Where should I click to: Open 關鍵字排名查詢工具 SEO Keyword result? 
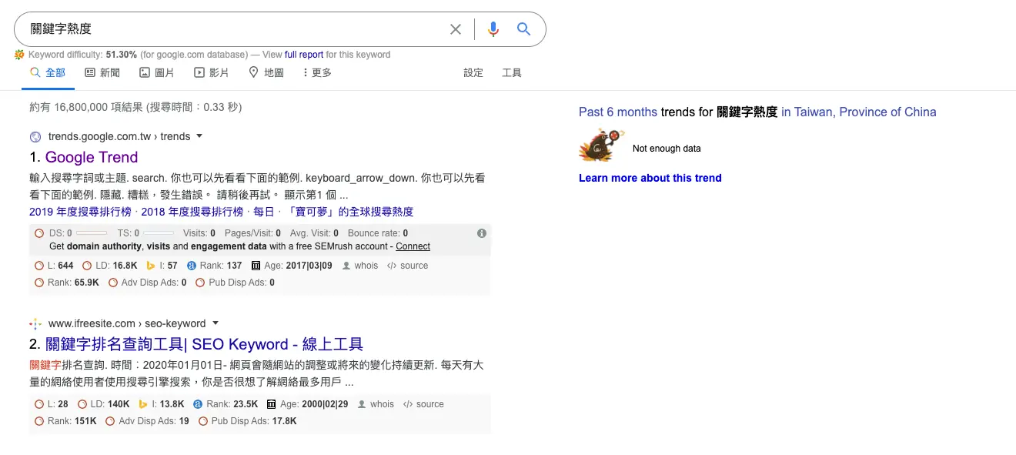[x=204, y=344]
